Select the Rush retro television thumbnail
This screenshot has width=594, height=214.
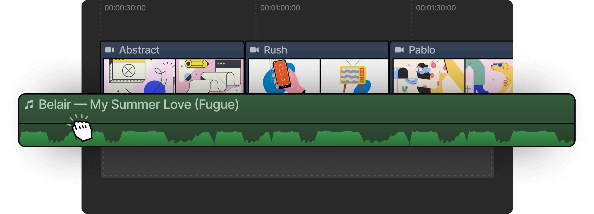354,76
